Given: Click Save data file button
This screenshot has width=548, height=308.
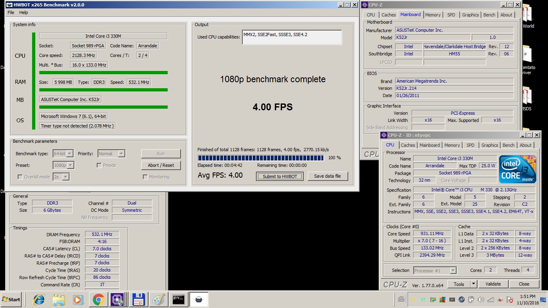Looking at the screenshot, I should [x=327, y=176].
